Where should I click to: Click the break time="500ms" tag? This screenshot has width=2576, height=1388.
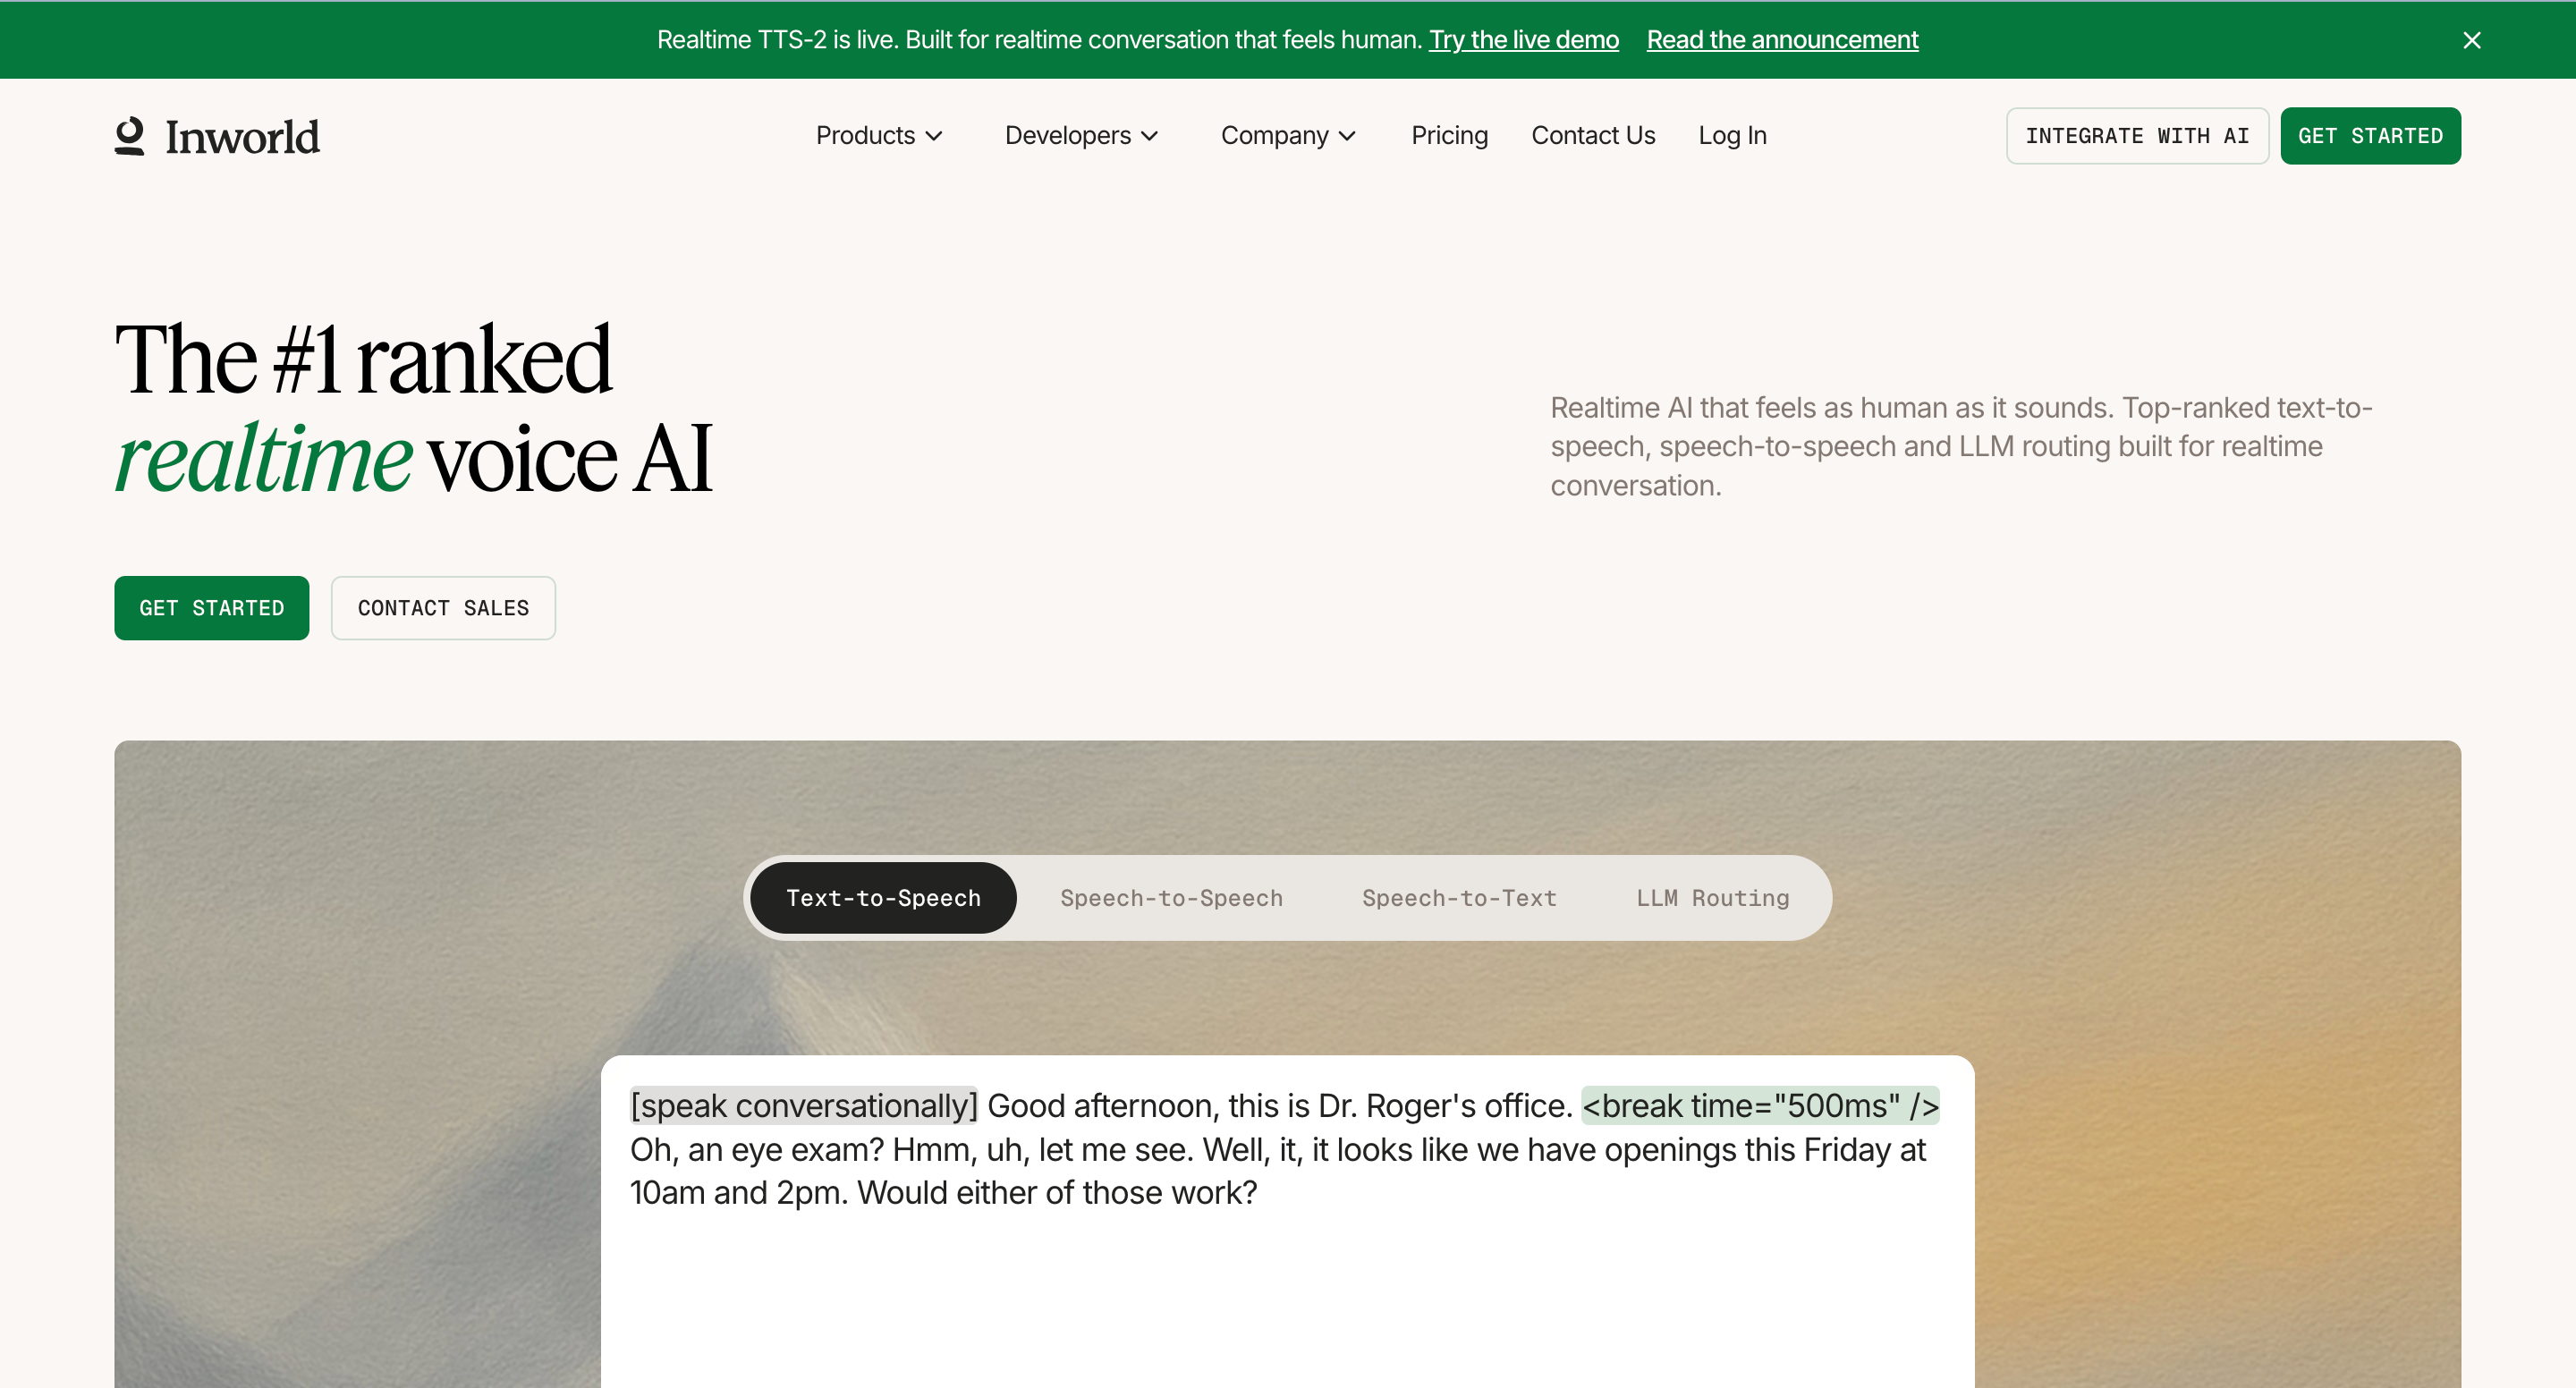(1760, 1106)
